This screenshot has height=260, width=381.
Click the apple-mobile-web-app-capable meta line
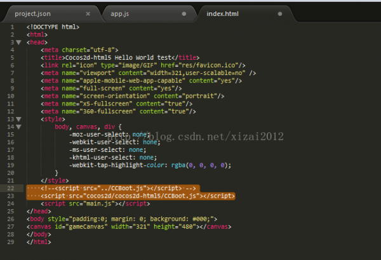[141, 81]
